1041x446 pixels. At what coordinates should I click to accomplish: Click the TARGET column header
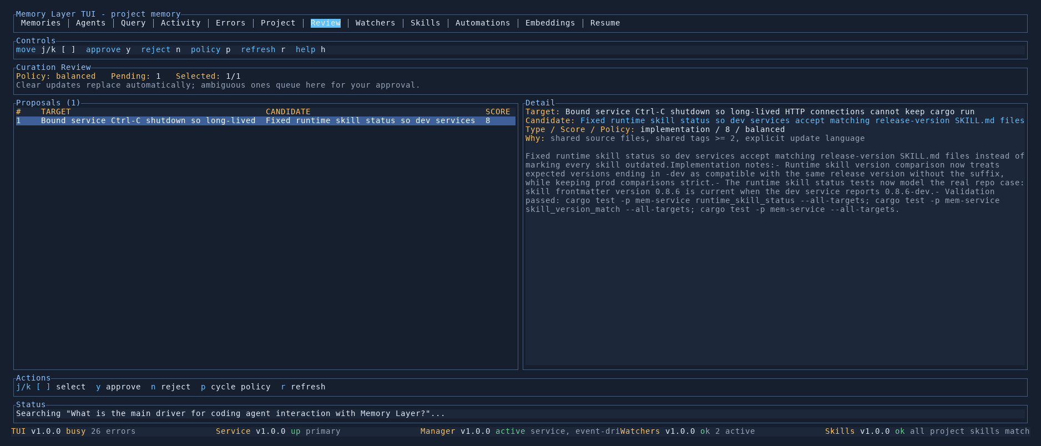tap(56, 111)
